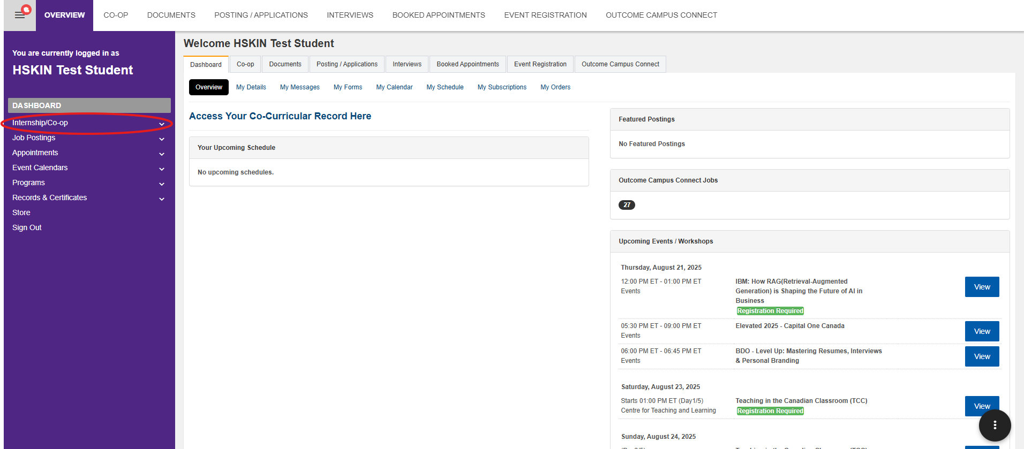
Task: Click the floating three-dot options button
Action: coord(995,425)
